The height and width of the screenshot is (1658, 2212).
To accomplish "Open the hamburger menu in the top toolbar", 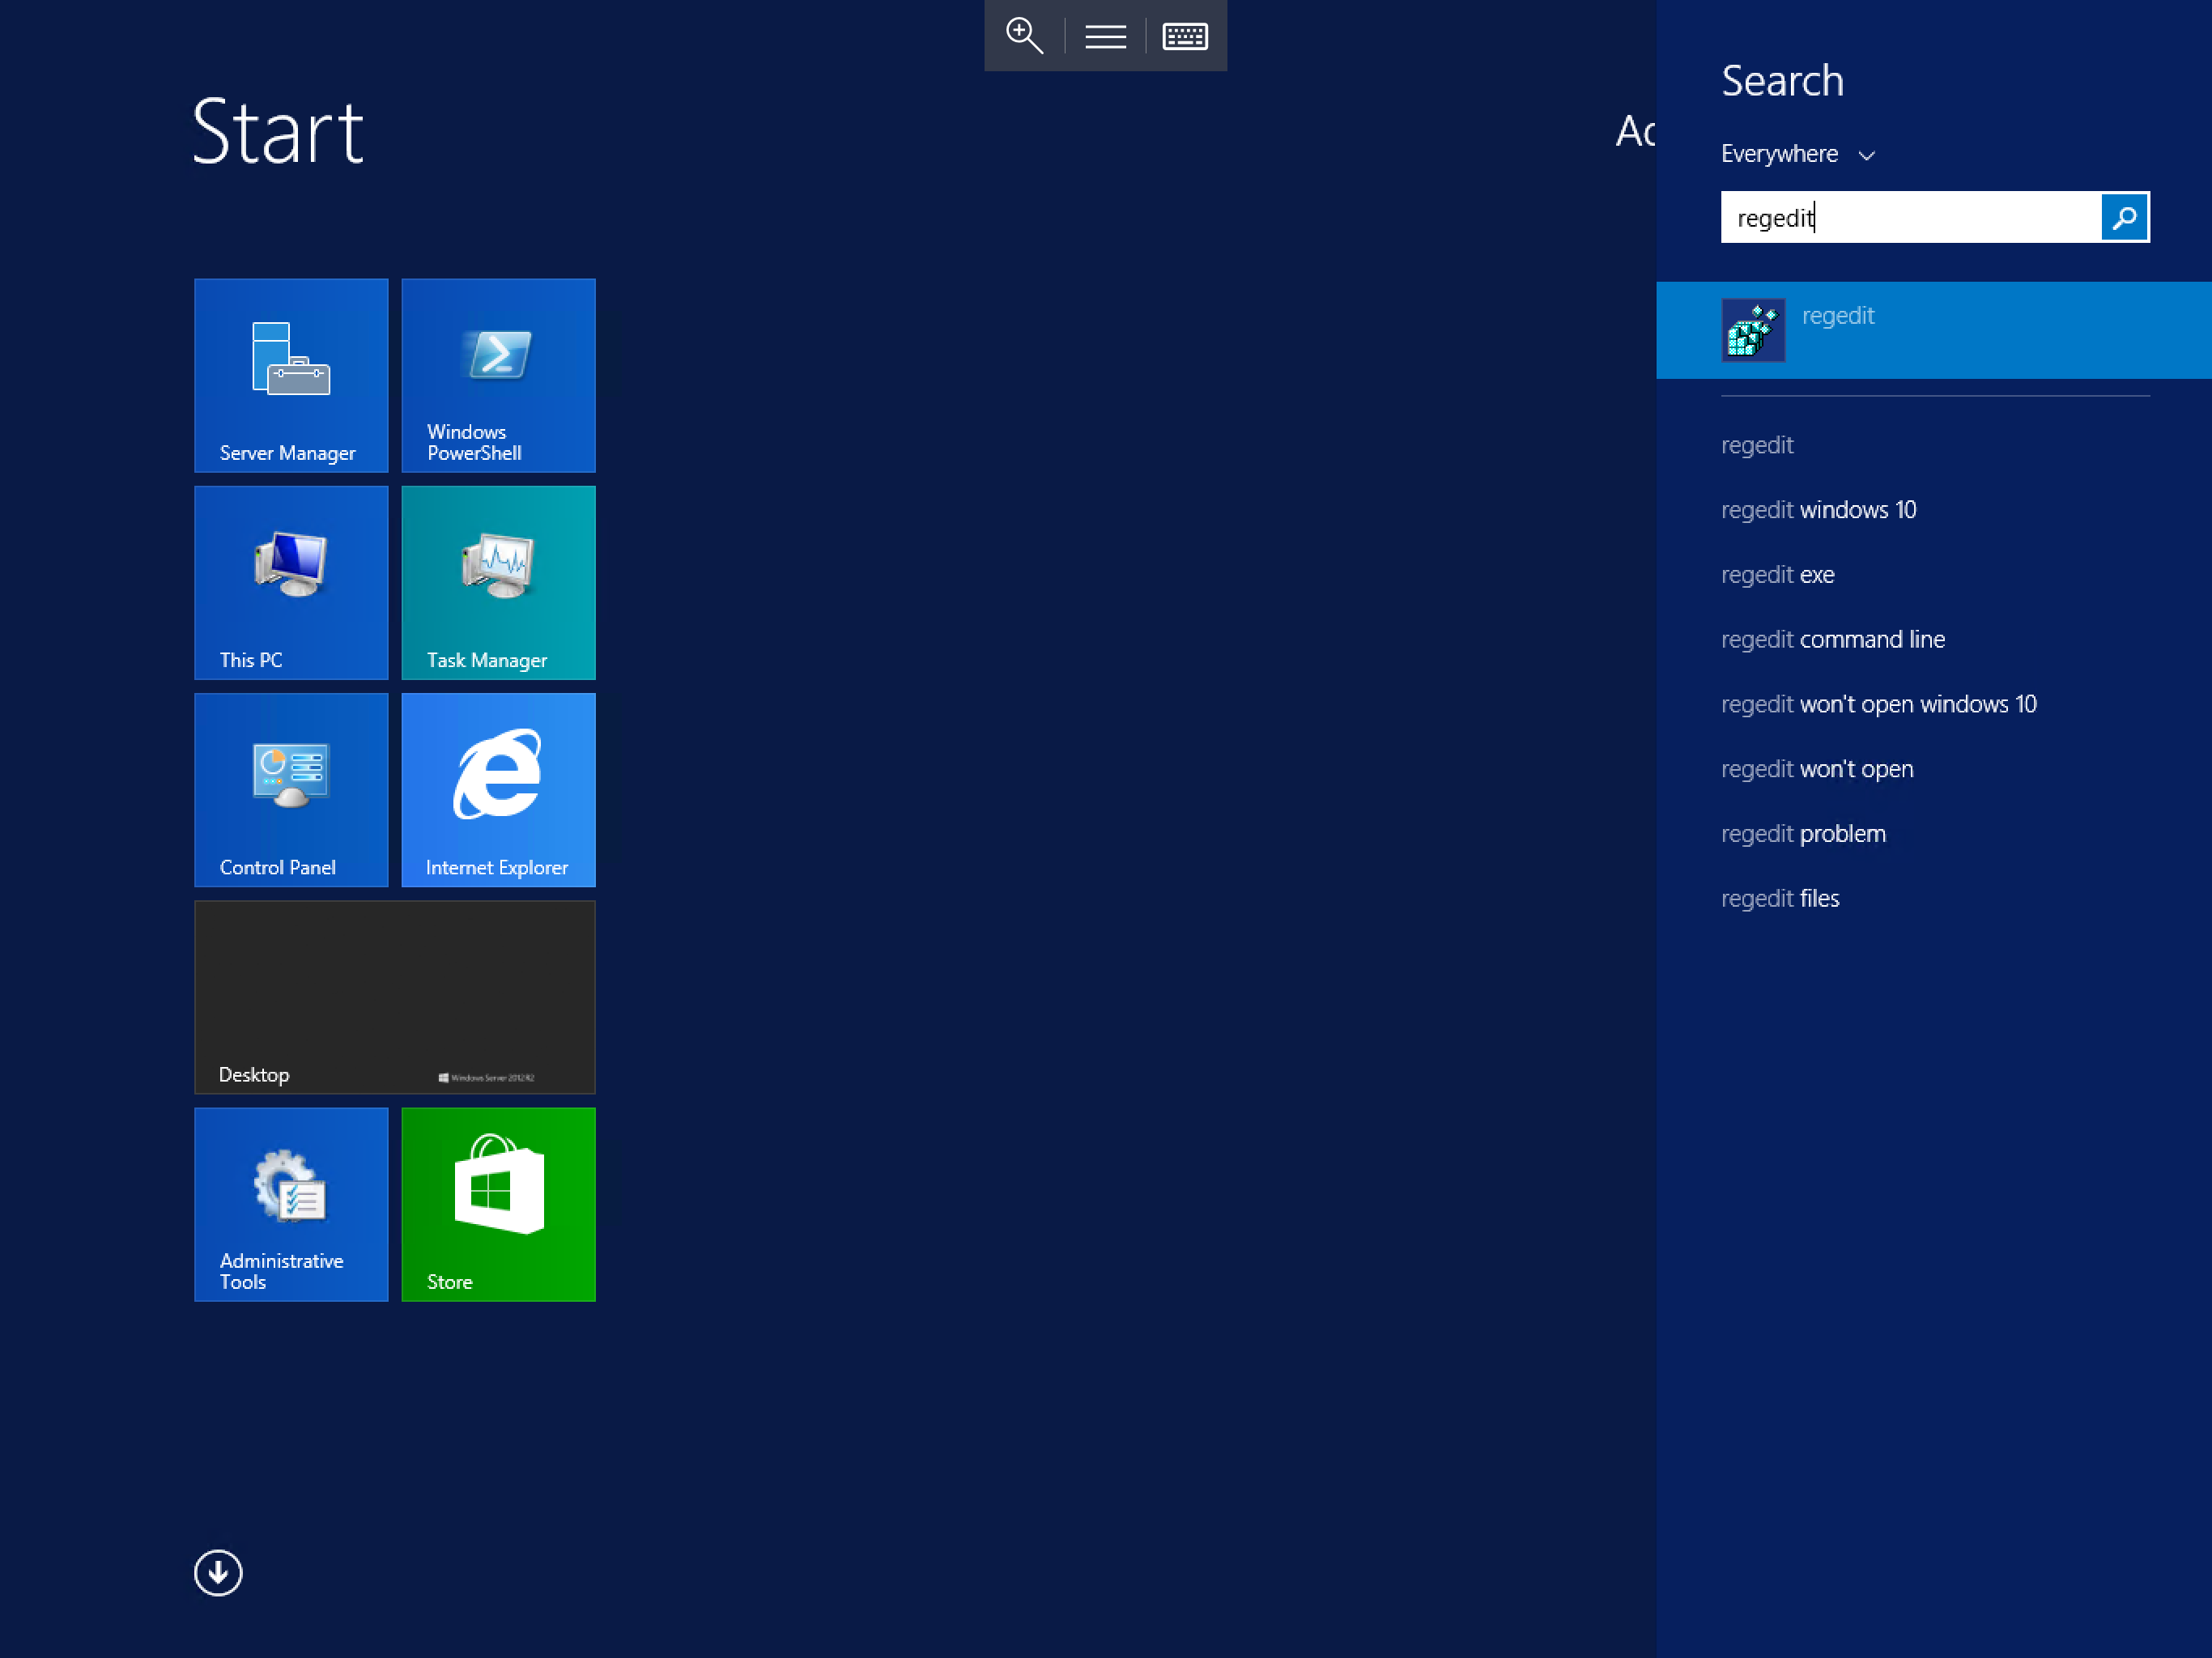I will [x=1105, y=37].
